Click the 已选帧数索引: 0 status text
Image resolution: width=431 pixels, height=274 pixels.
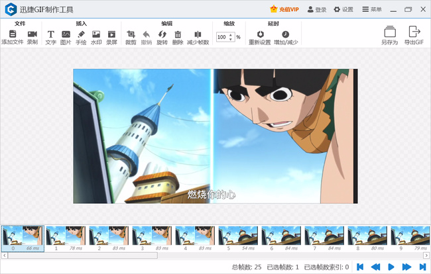[326, 267]
